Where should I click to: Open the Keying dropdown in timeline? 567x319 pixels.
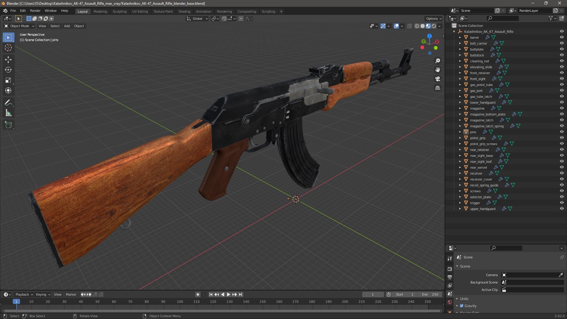pyautogui.click(x=43, y=294)
